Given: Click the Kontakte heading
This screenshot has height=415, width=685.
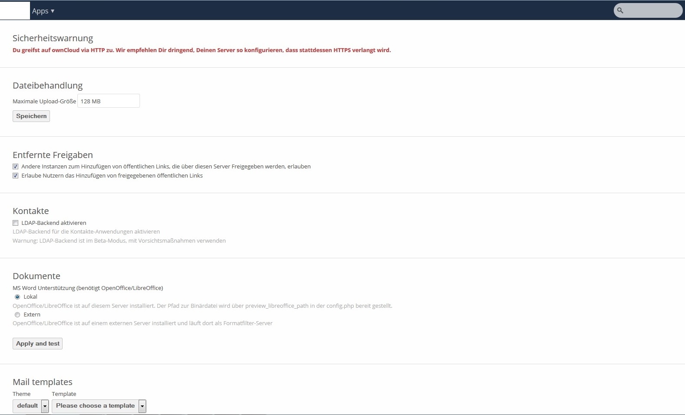Looking at the screenshot, I should 31,211.
